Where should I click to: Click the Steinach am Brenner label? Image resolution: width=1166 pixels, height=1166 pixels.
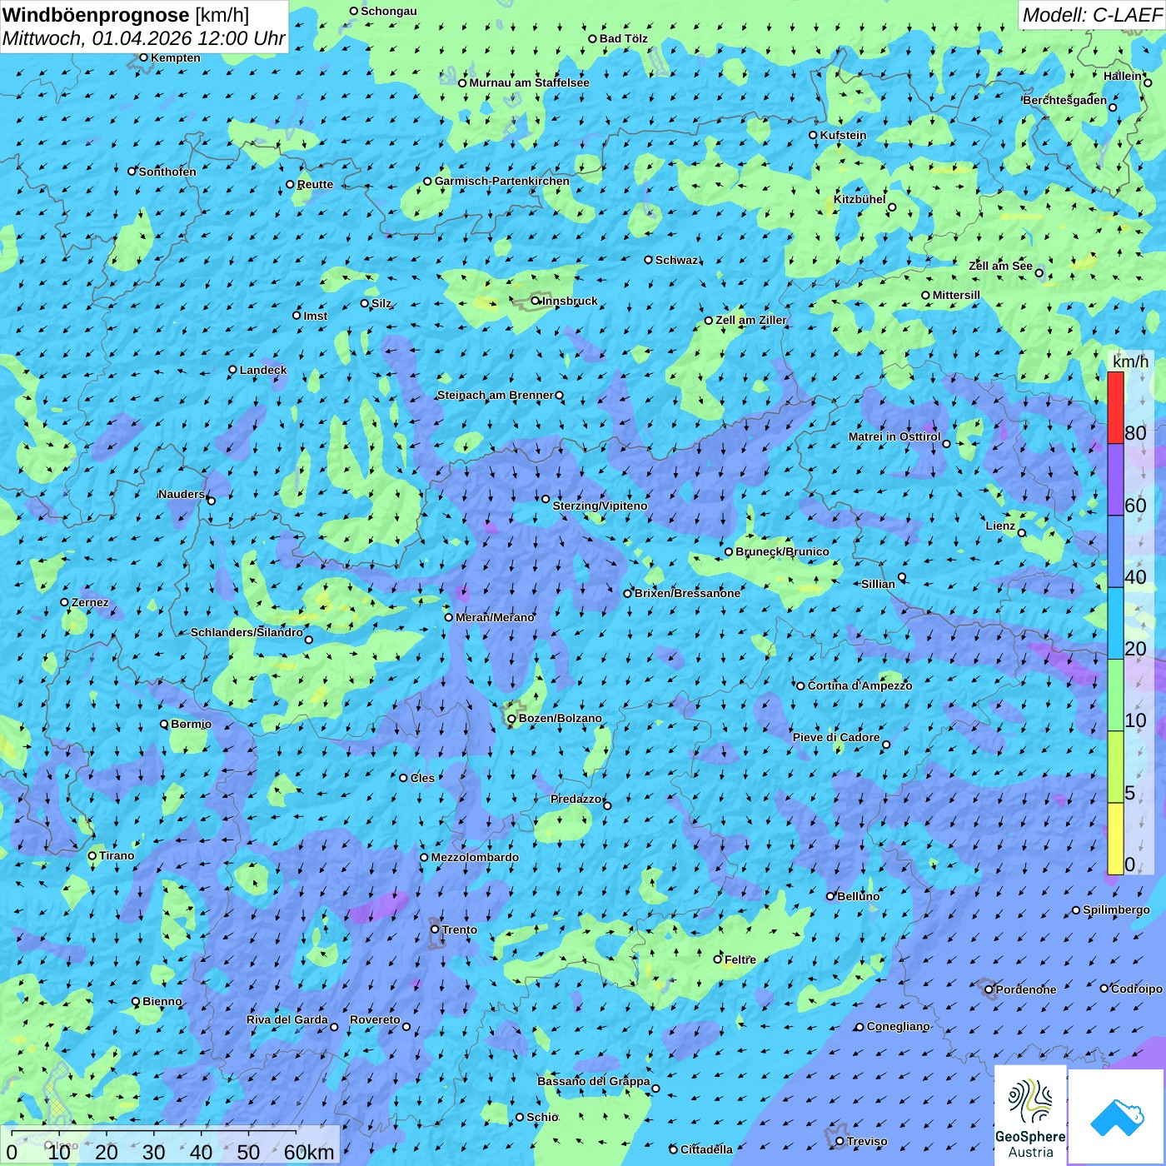pos(495,395)
